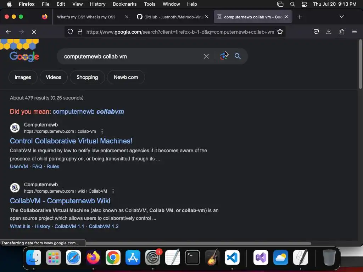This screenshot has height=272, width=363.
Task: Open Firefox View pinned tab
Action: (45, 17)
